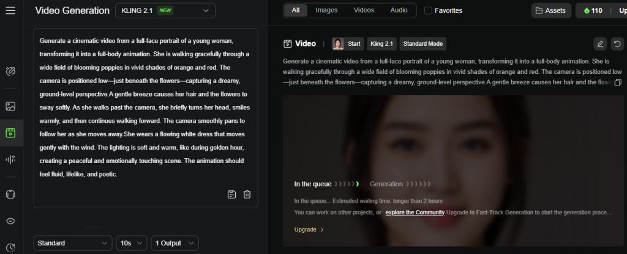Open the image generation tool in sidebar
This screenshot has height=254, width=627.
point(10,106)
